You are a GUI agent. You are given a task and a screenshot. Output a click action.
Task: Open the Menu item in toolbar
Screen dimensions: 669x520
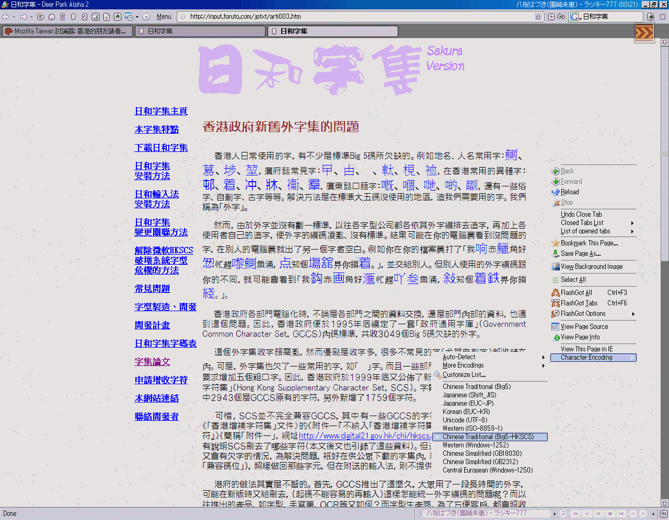[164, 17]
